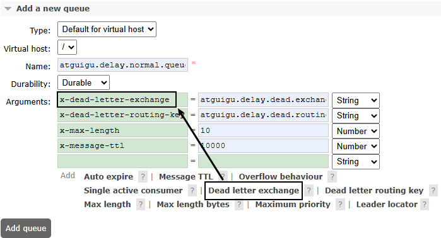Open help icon beside Dead letter exchange
This screenshot has width=441, height=238.
click(309, 191)
